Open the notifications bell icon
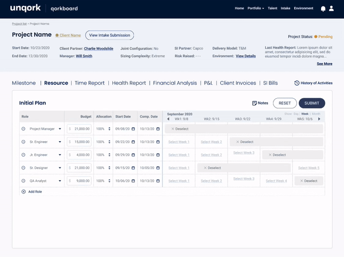344x257 pixels. [323, 9]
